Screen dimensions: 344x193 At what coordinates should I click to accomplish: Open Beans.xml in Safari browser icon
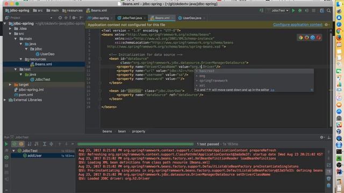312,38
